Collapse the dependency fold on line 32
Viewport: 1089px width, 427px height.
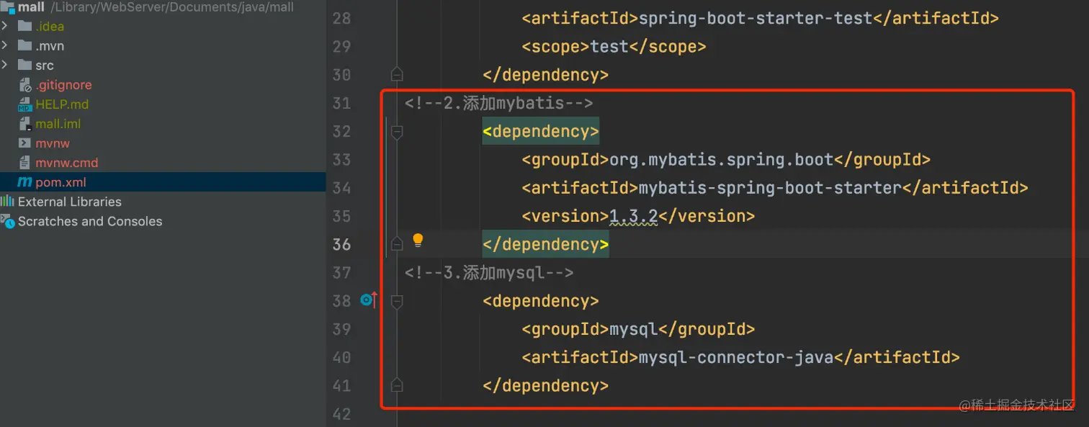point(396,132)
